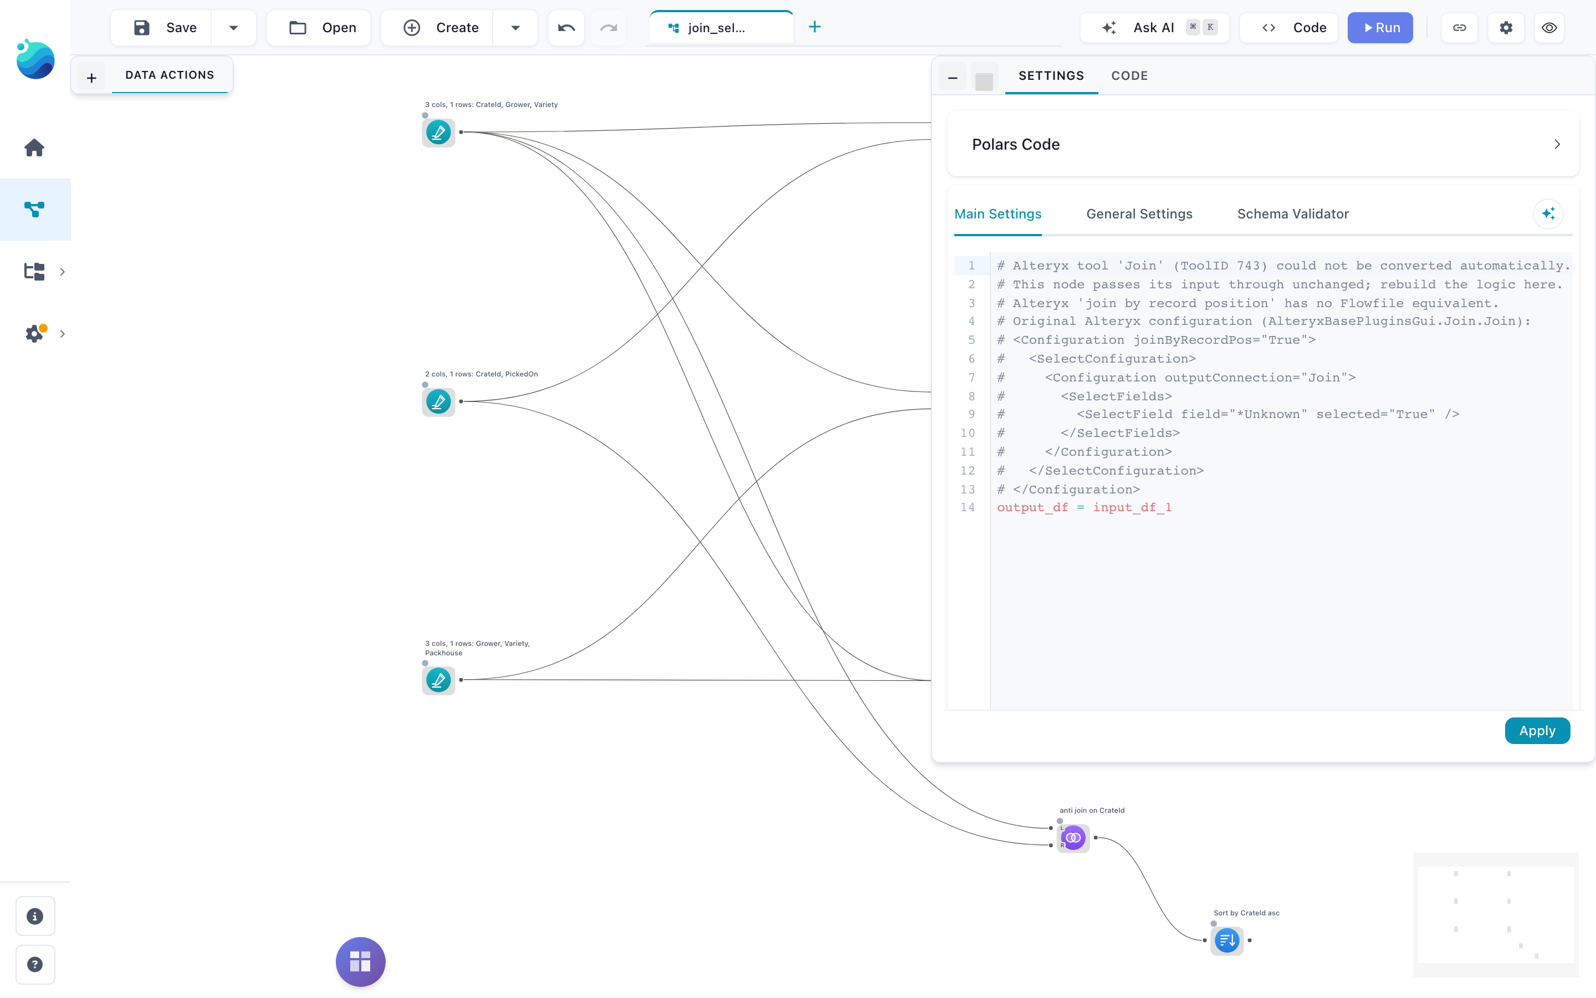Toggle the eye preview visibility icon
This screenshot has height=998, width=1596.
coord(1549,28)
